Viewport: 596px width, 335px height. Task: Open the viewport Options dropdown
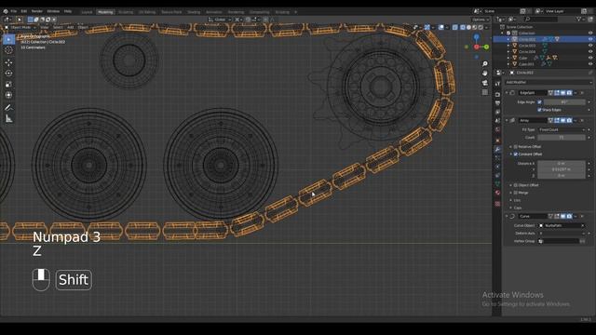click(481, 20)
